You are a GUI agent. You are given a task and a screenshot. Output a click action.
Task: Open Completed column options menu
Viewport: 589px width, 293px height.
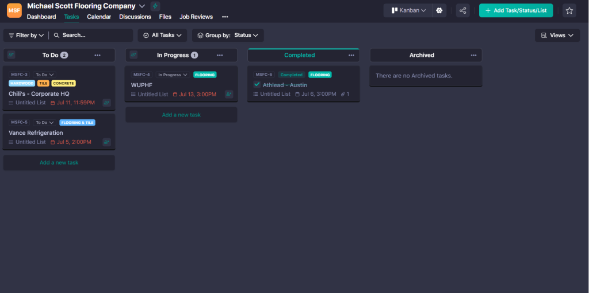[x=351, y=55]
